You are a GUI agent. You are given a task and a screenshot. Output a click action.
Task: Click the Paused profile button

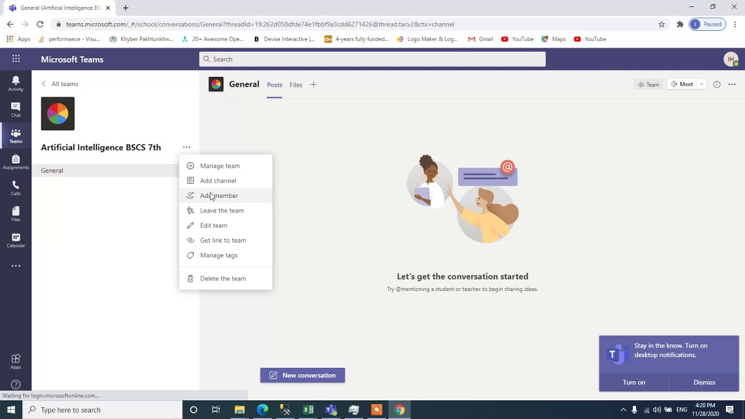coord(707,24)
